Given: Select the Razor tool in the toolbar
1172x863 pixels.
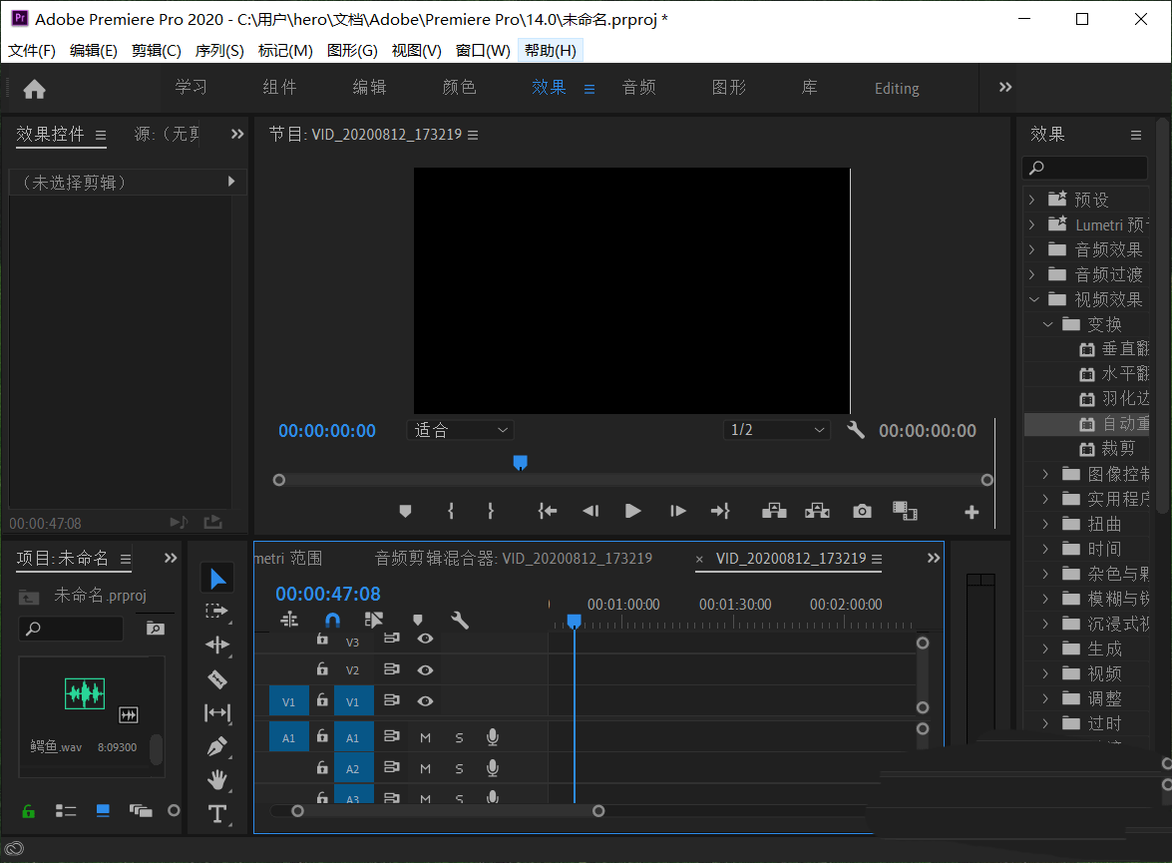Looking at the screenshot, I should [216, 679].
